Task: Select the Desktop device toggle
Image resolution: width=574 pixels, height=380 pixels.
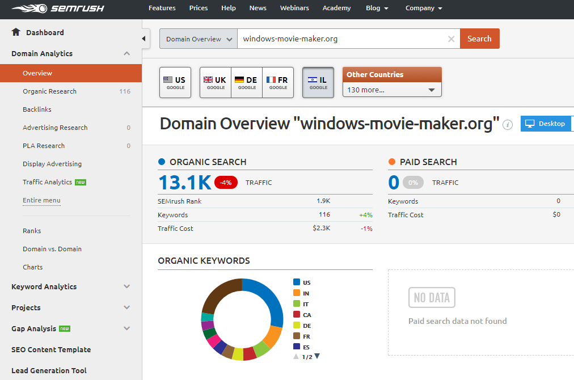Action: [x=545, y=124]
